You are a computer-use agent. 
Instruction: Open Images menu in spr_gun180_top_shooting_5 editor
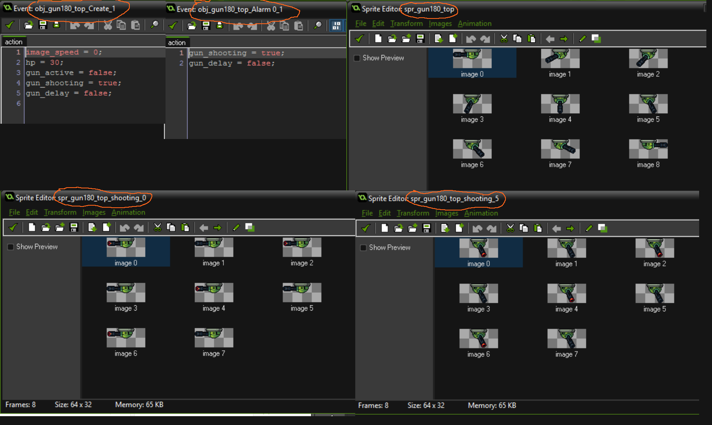click(446, 213)
